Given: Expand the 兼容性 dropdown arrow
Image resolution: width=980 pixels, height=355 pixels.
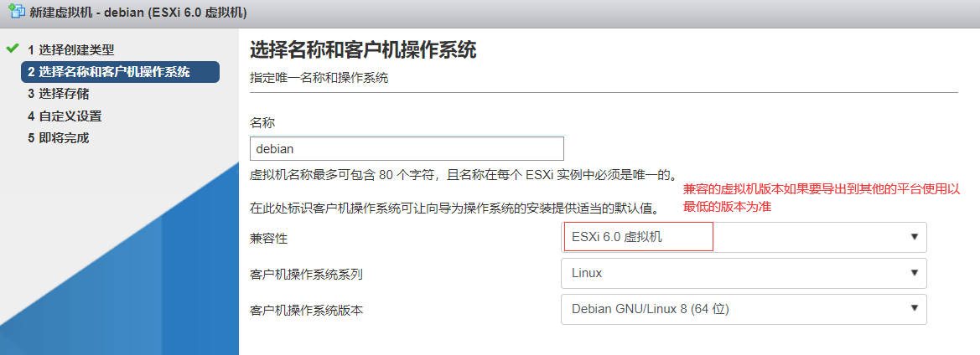Looking at the screenshot, I should point(914,238).
